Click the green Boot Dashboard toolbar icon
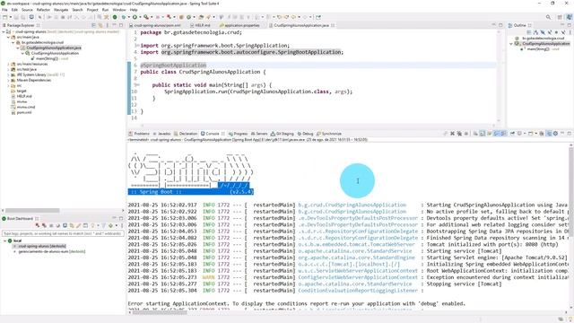The height and width of the screenshot is (323, 574). [x=115, y=17]
